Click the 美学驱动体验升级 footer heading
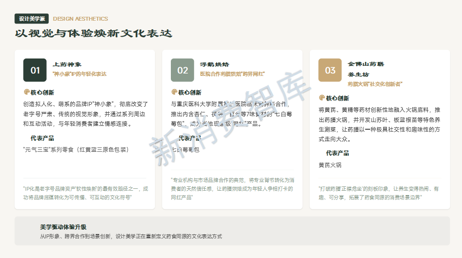This screenshot has height=258, width=462. pos(63,227)
